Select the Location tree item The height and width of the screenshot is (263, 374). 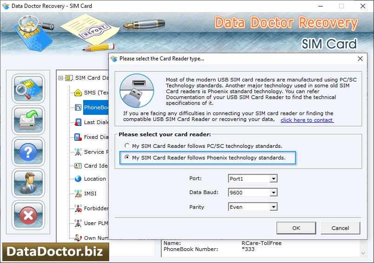coord(95,179)
